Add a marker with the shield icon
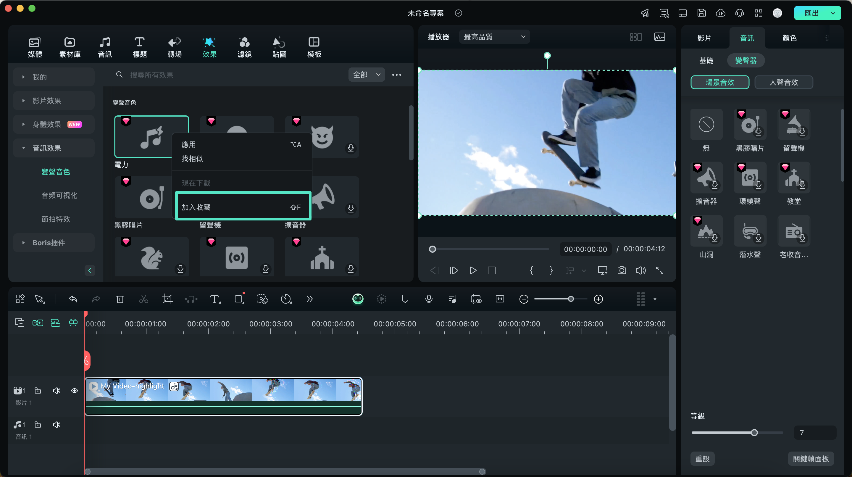The height and width of the screenshot is (477, 852). (405, 299)
